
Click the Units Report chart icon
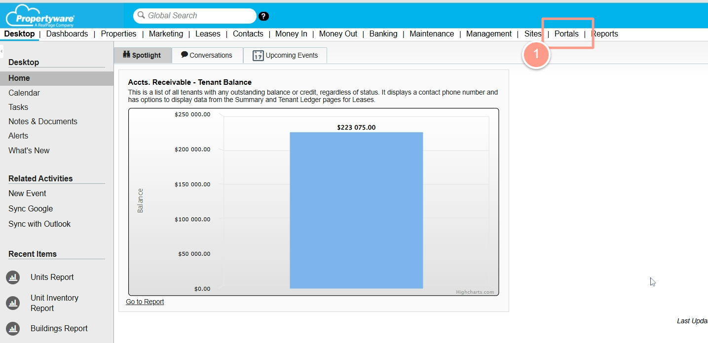pyautogui.click(x=13, y=277)
